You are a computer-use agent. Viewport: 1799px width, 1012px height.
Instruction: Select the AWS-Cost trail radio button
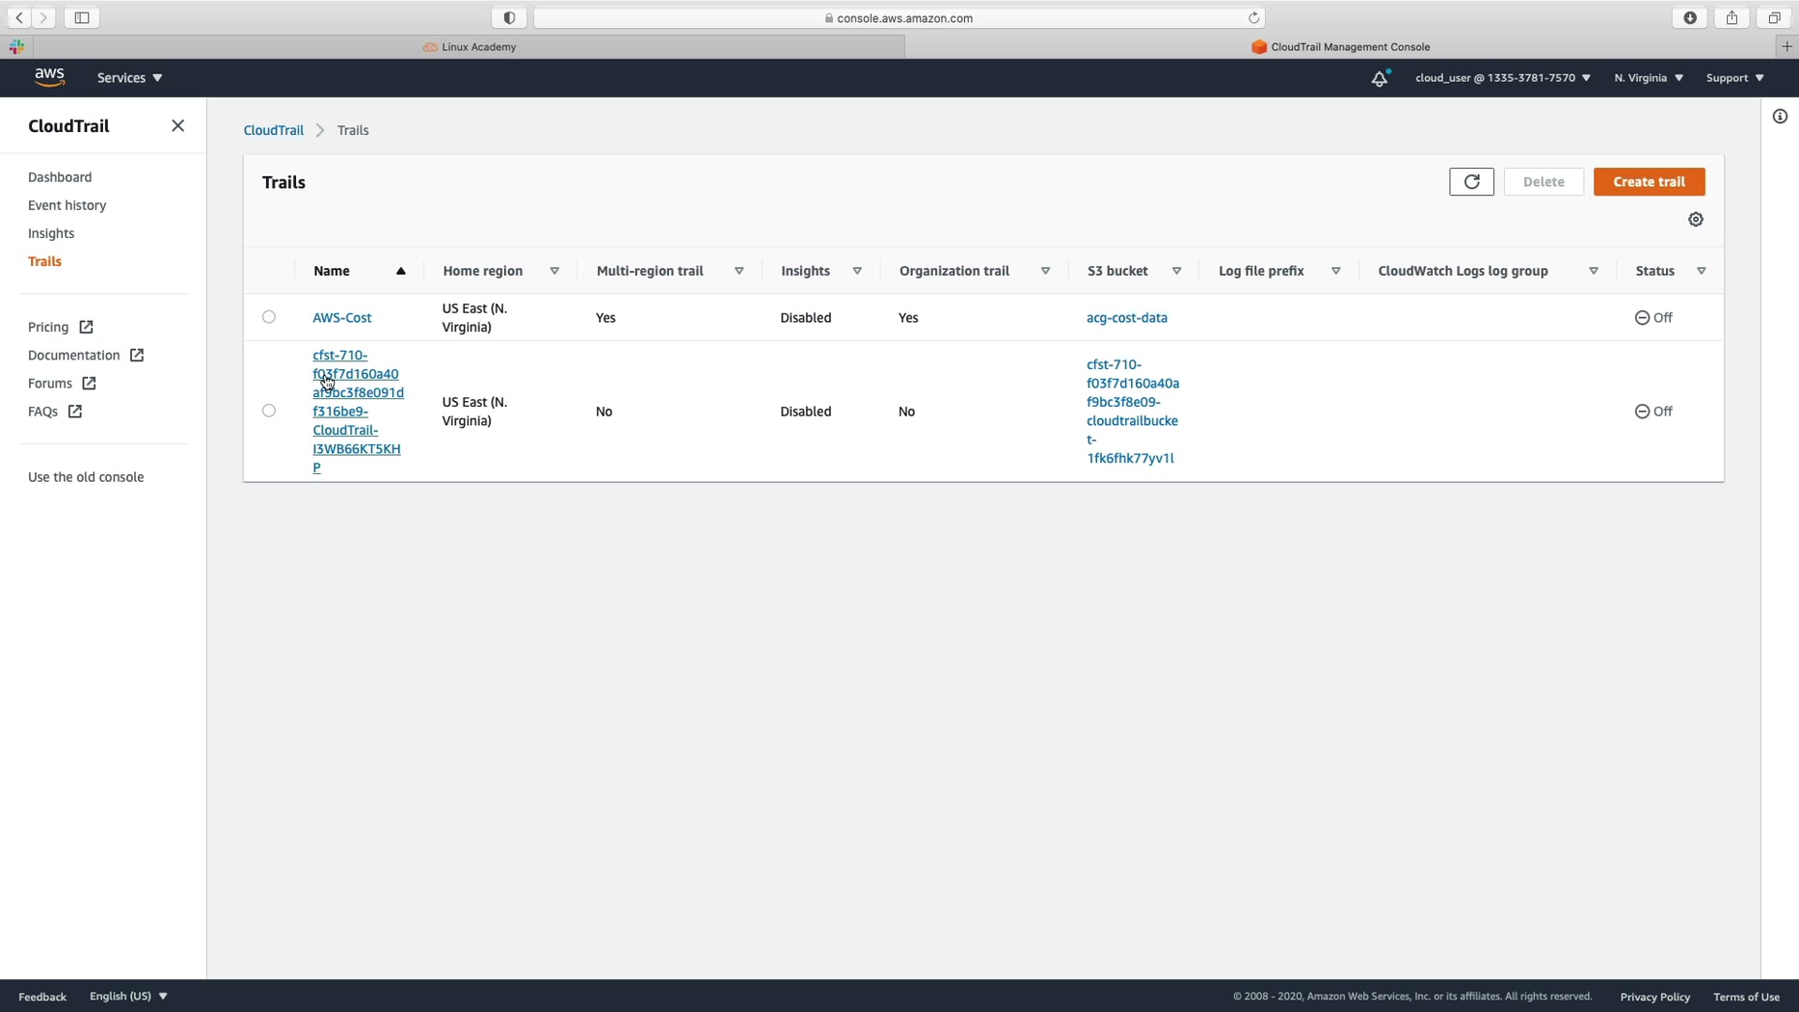click(x=269, y=317)
